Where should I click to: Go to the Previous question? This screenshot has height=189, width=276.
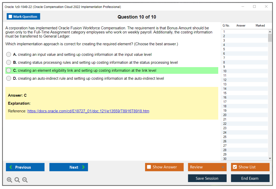coord(25,167)
